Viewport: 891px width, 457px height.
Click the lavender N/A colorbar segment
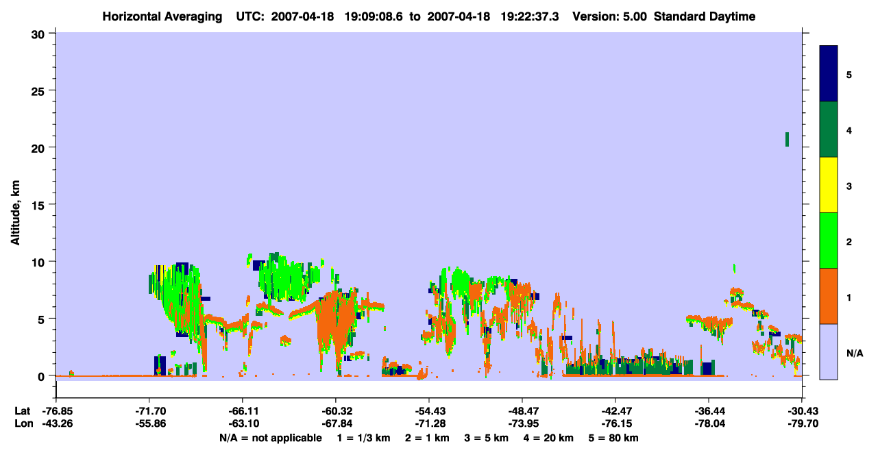[x=829, y=351]
